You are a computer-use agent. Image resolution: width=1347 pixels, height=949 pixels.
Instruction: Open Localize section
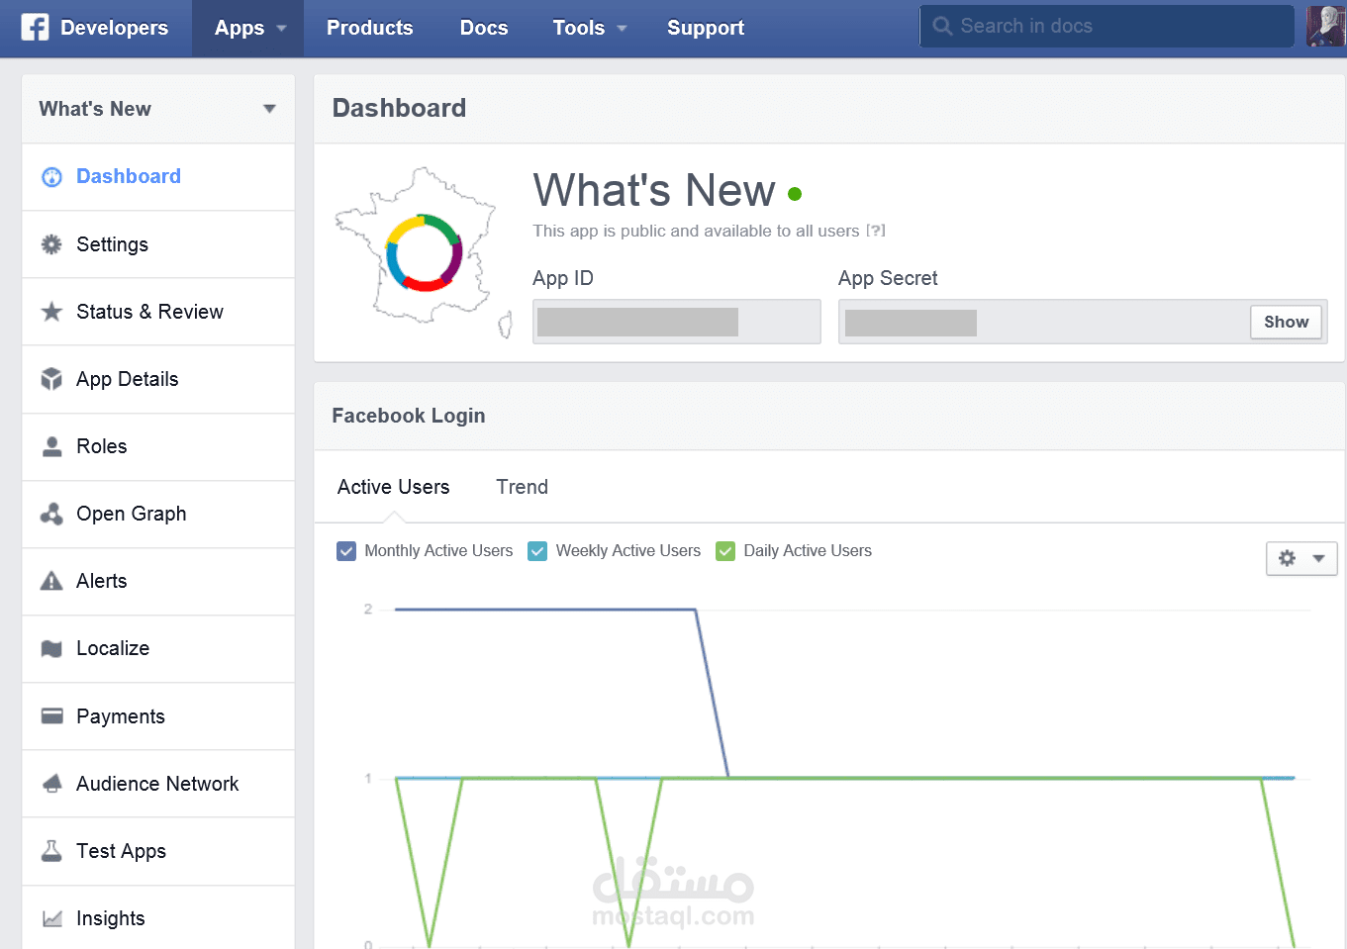click(x=158, y=648)
